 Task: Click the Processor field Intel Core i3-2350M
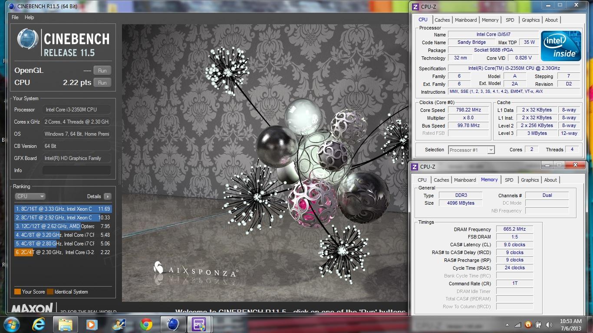click(76, 110)
